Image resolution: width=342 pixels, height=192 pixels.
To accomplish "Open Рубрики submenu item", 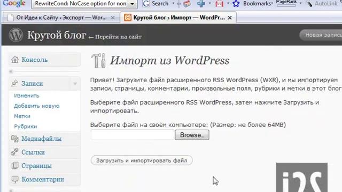I will point(26,126).
